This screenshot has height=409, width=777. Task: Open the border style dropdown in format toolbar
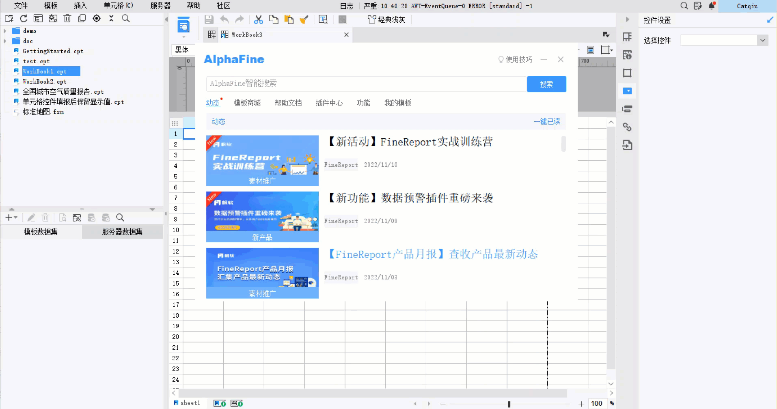click(606, 50)
